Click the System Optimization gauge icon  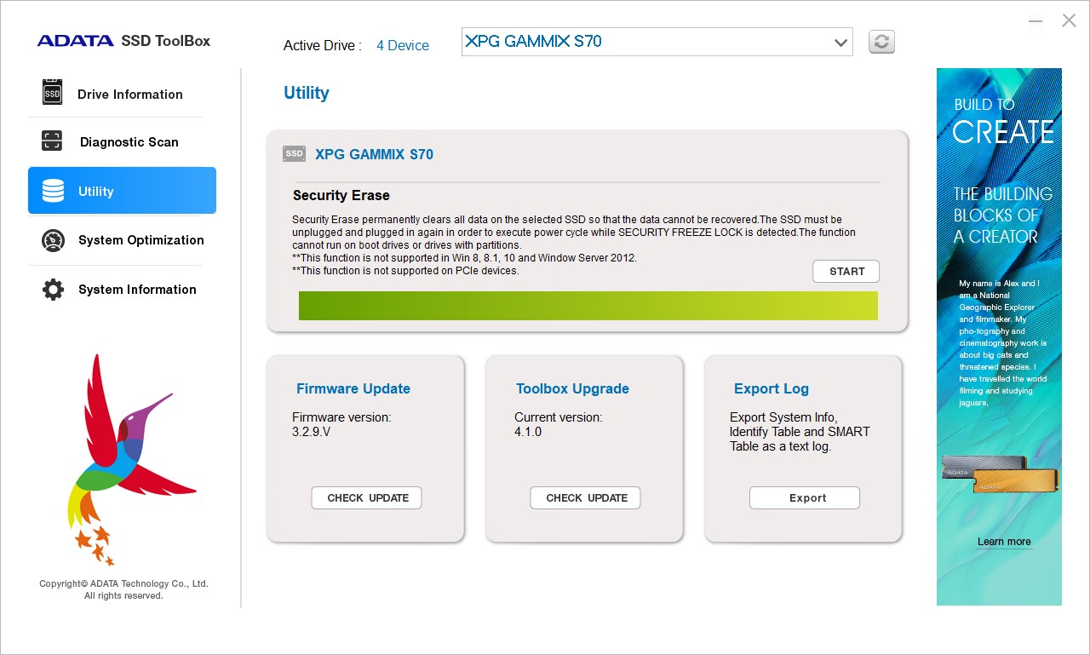(53, 240)
